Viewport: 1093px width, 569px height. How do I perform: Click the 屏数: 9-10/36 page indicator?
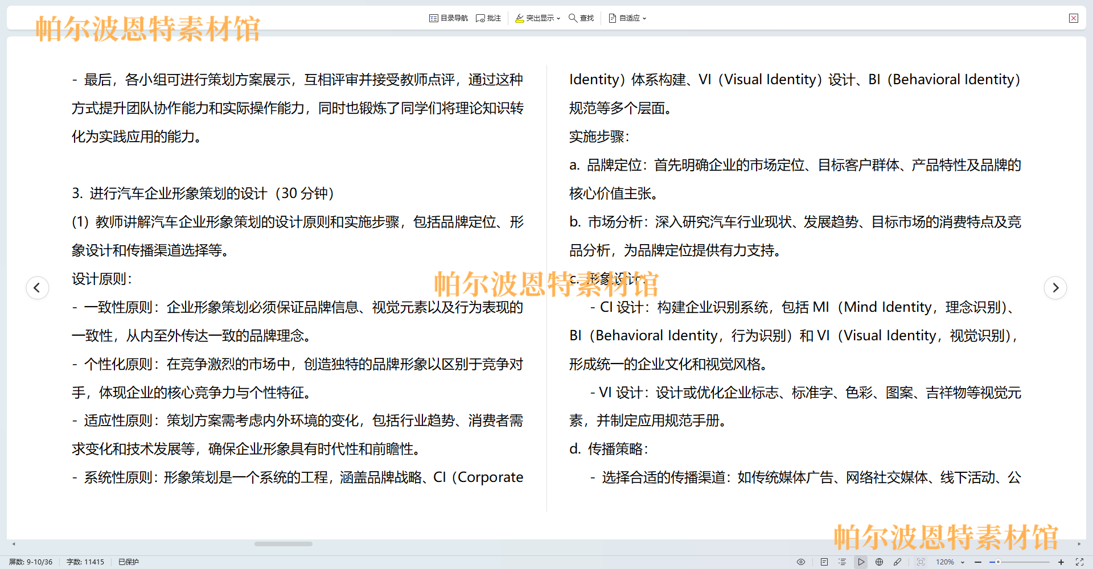tap(31, 562)
